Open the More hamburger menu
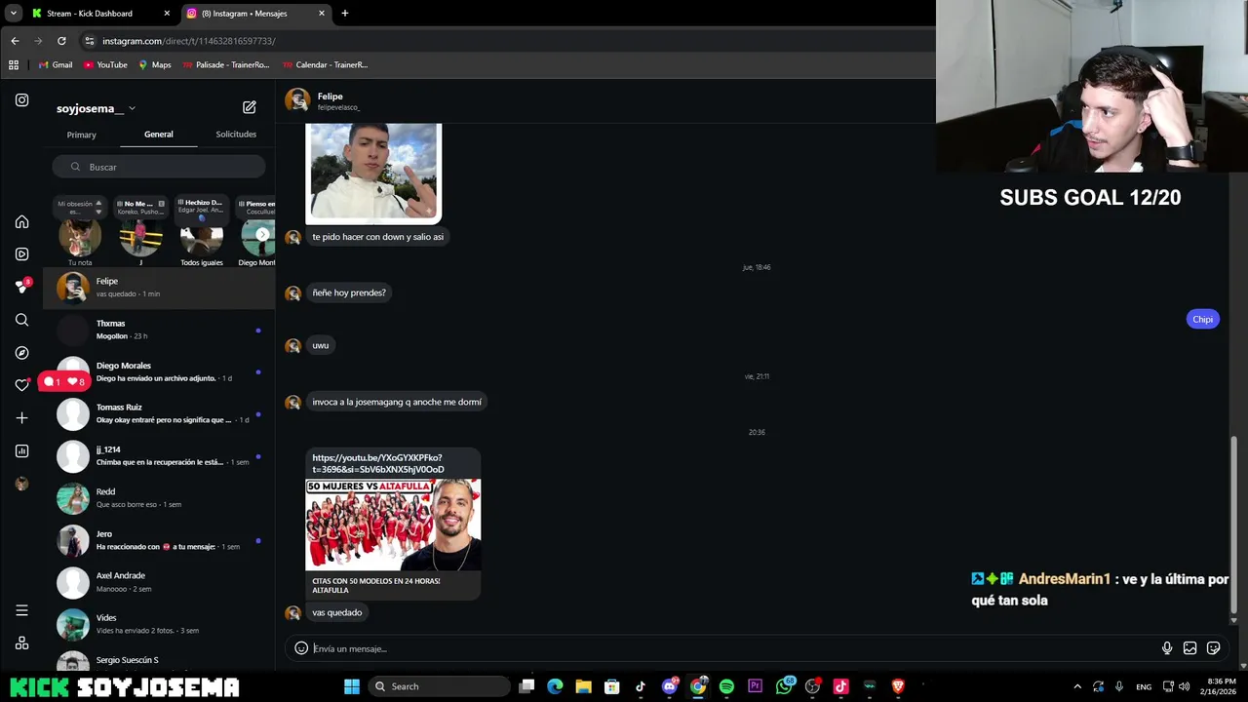1248x702 pixels. tap(21, 610)
